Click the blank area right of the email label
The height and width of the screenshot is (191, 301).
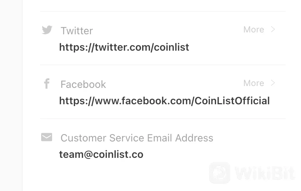(x=251, y=138)
